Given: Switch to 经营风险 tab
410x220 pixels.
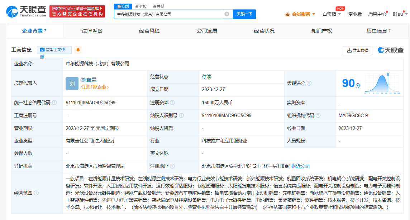Looking at the screenshot, I should 149,31.
